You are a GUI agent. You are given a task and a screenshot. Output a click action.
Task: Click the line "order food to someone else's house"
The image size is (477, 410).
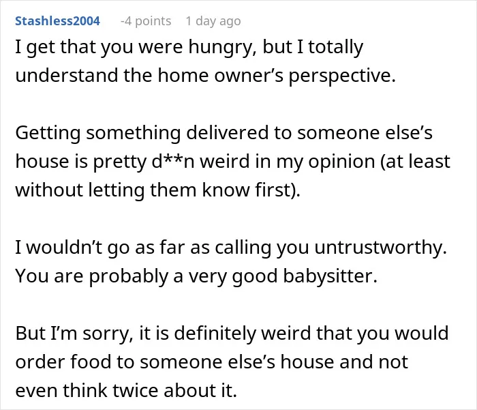[x=212, y=362]
